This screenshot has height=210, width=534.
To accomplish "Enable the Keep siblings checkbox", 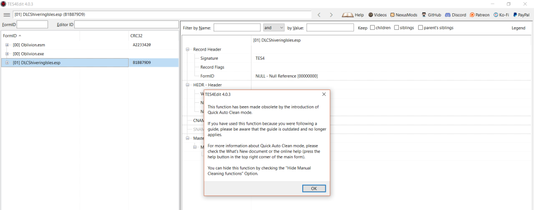I will point(396,28).
